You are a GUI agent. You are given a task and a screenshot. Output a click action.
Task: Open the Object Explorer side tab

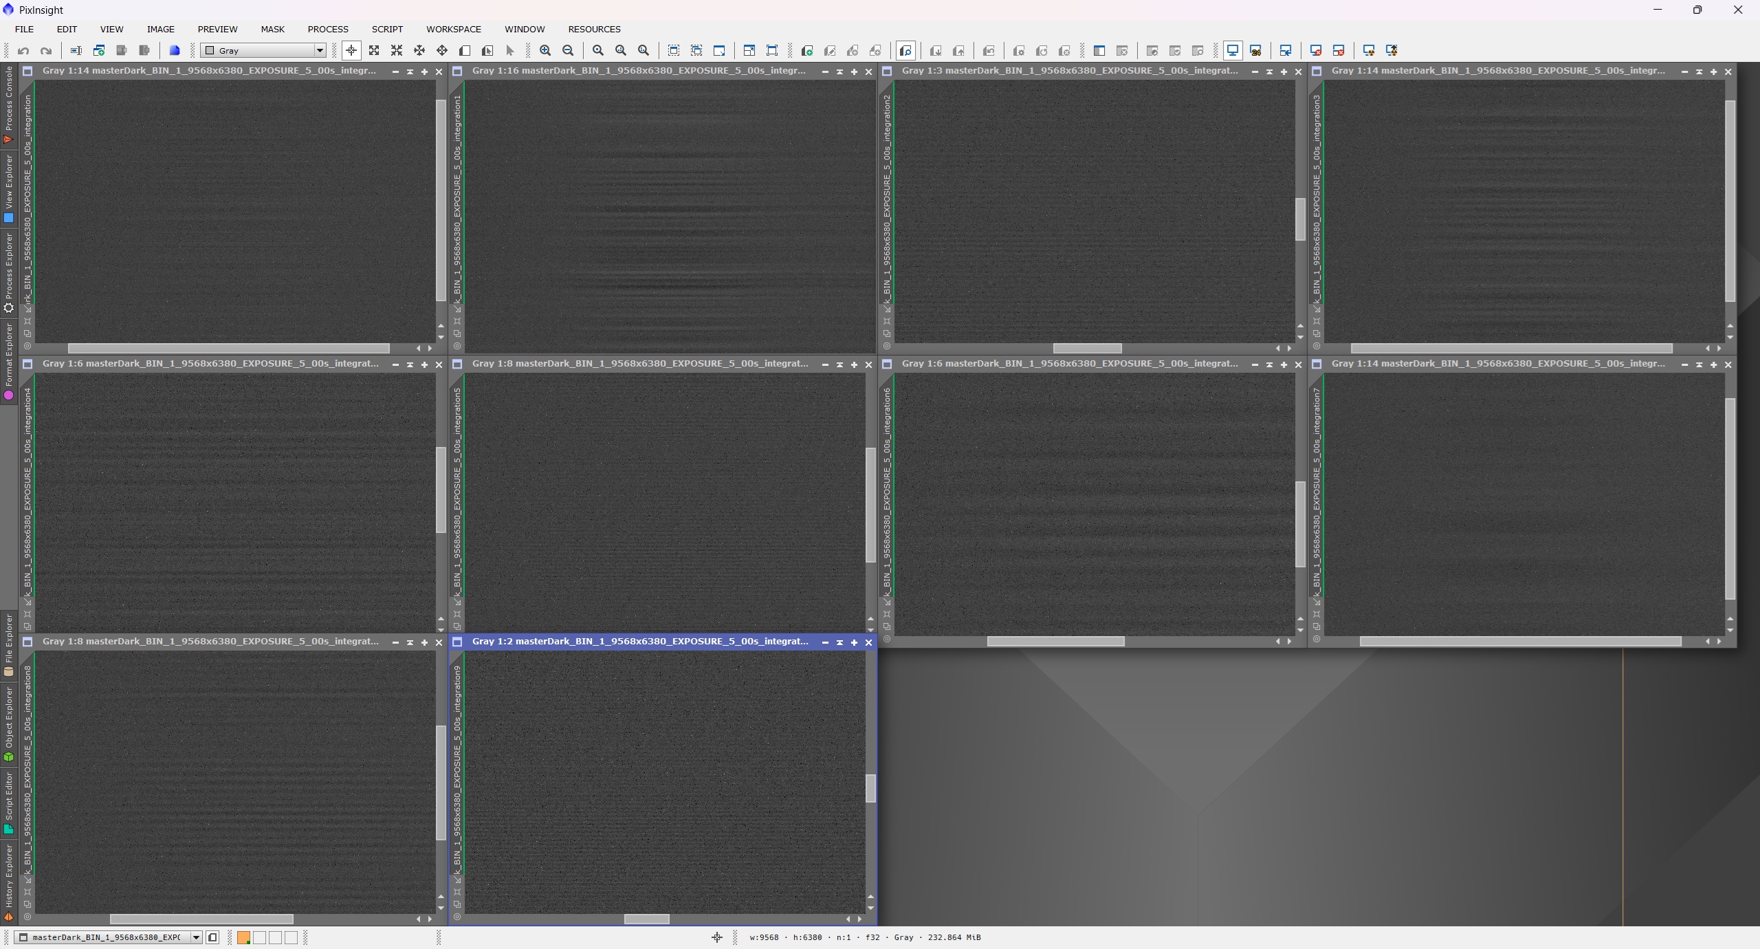tap(9, 724)
